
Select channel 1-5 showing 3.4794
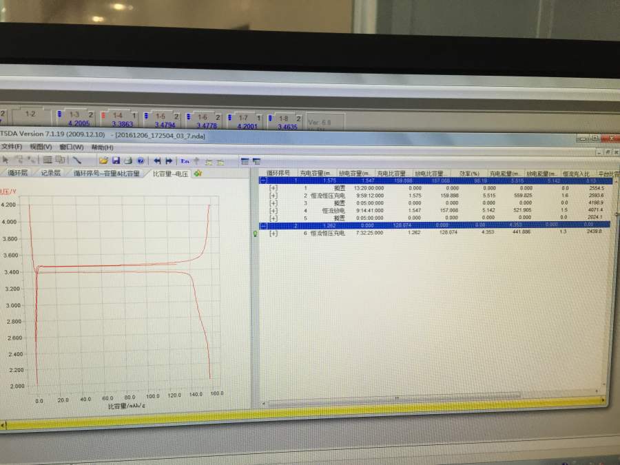point(162,120)
